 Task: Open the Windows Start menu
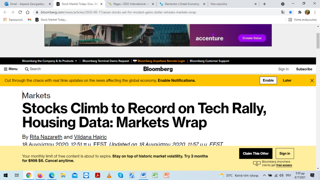pyautogui.click(x=6, y=175)
